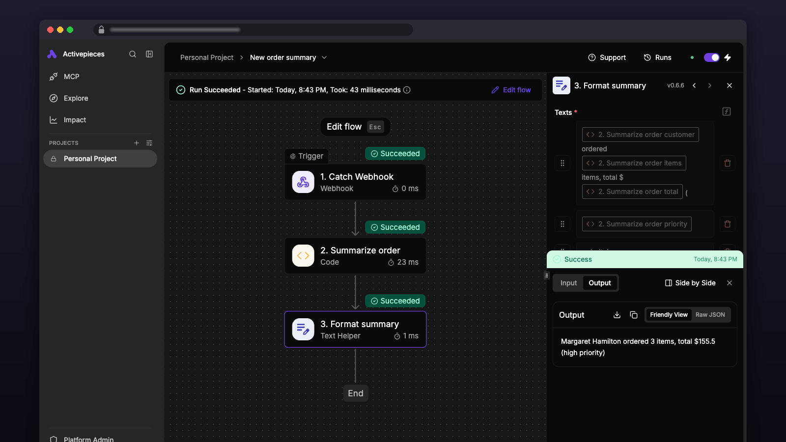Click the Texts input with order customer
The height and width of the screenshot is (442, 786).
click(x=645, y=163)
